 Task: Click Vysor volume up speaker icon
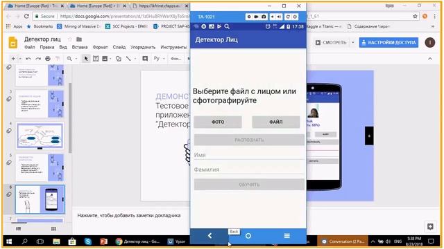point(279,17)
